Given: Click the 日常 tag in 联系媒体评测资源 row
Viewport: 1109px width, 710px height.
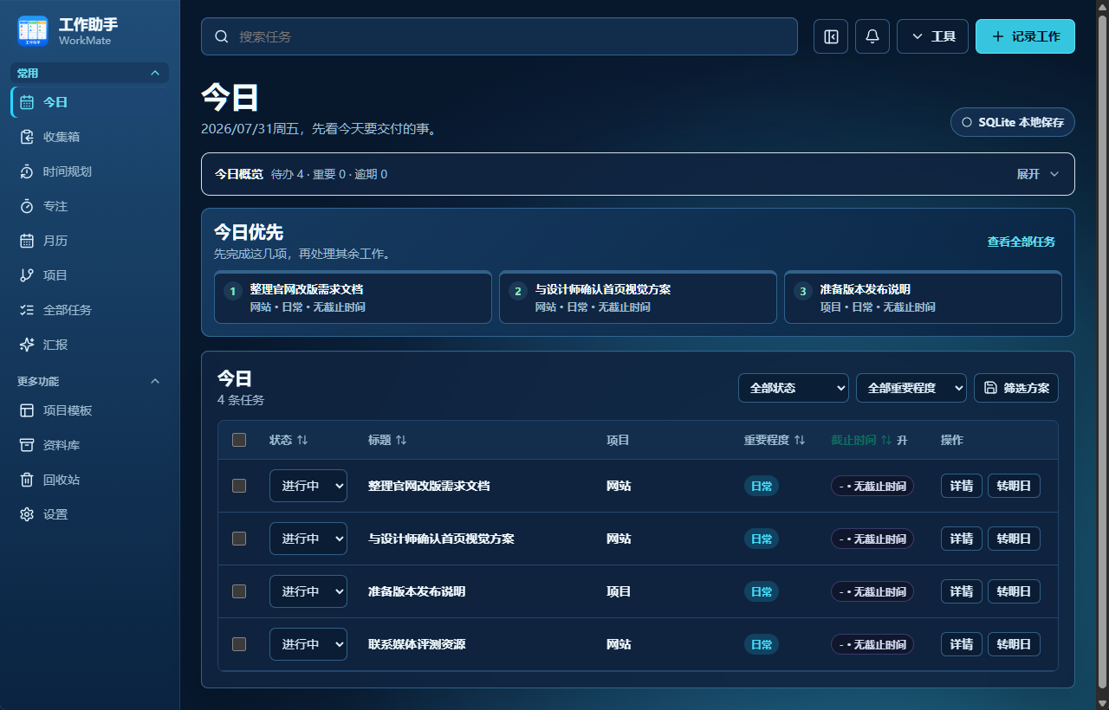Looking at the screenshot, I should [x=762, y=644].
